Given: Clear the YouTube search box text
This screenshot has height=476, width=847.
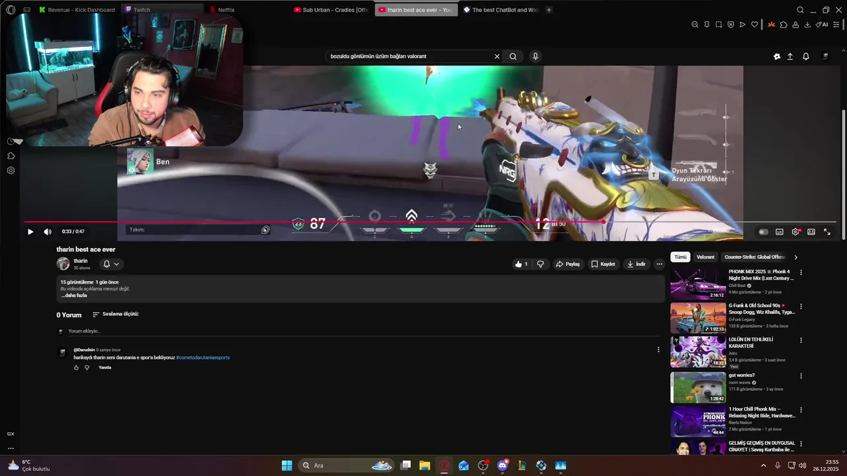Looking at the screenshot, I should click(x=497, y=56).
